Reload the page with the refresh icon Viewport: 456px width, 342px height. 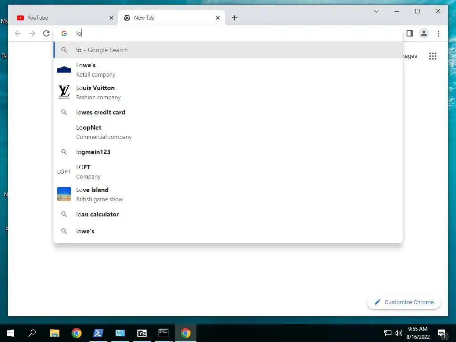[46, 33]
